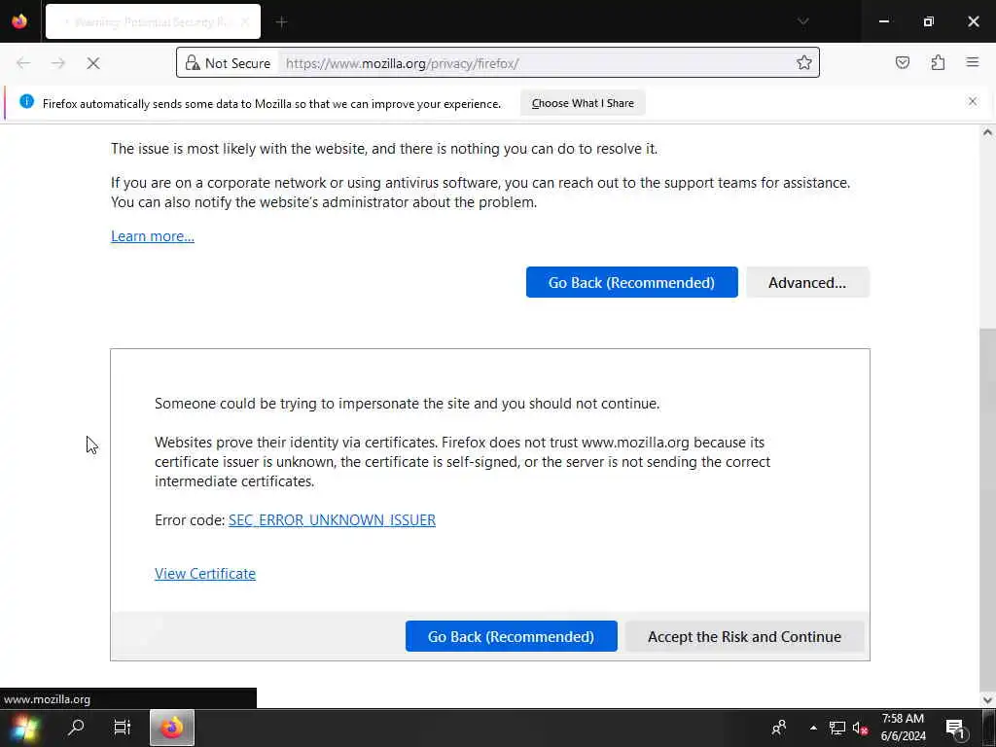Open SEC_ERROR_UNKNOWN_ISSUER error code link
This screenshot has height=747, width=996.
click(x=333, y=520)
